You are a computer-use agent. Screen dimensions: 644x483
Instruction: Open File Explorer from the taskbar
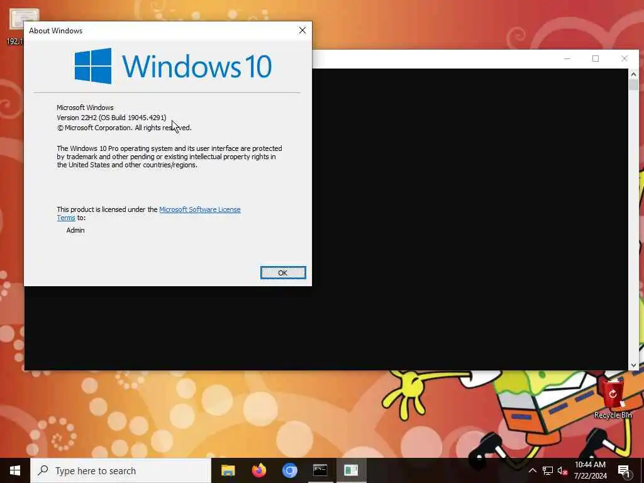[228, 470]
